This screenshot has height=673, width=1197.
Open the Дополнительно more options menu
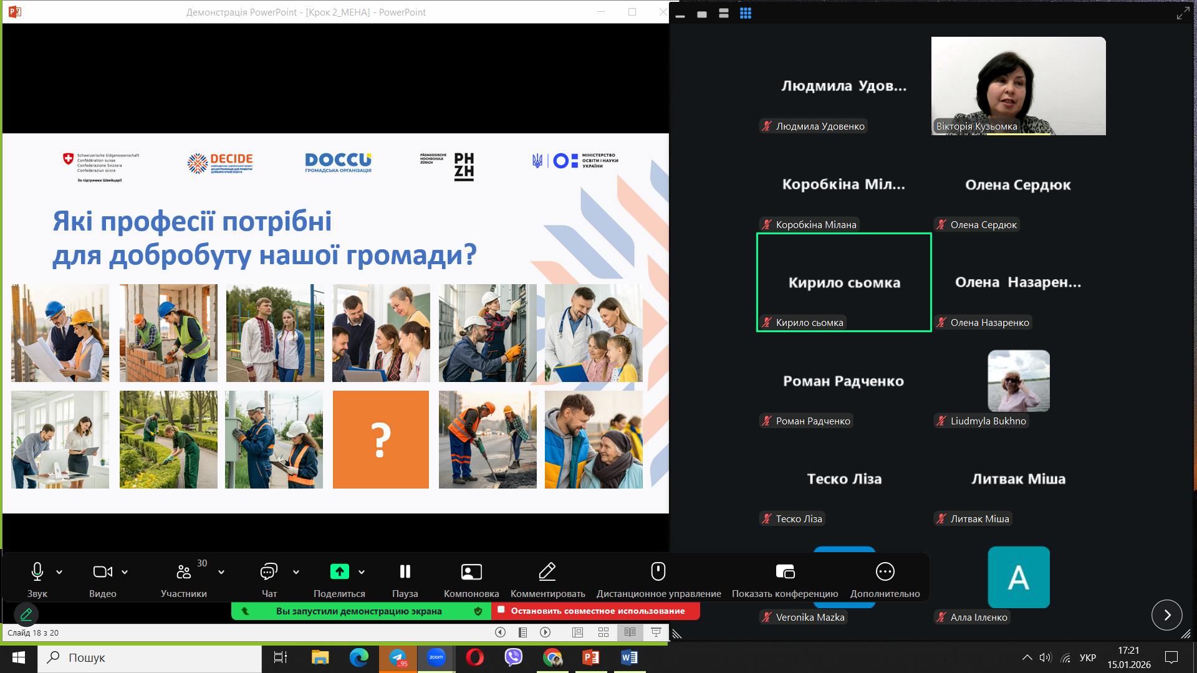[x=885, y=572]
